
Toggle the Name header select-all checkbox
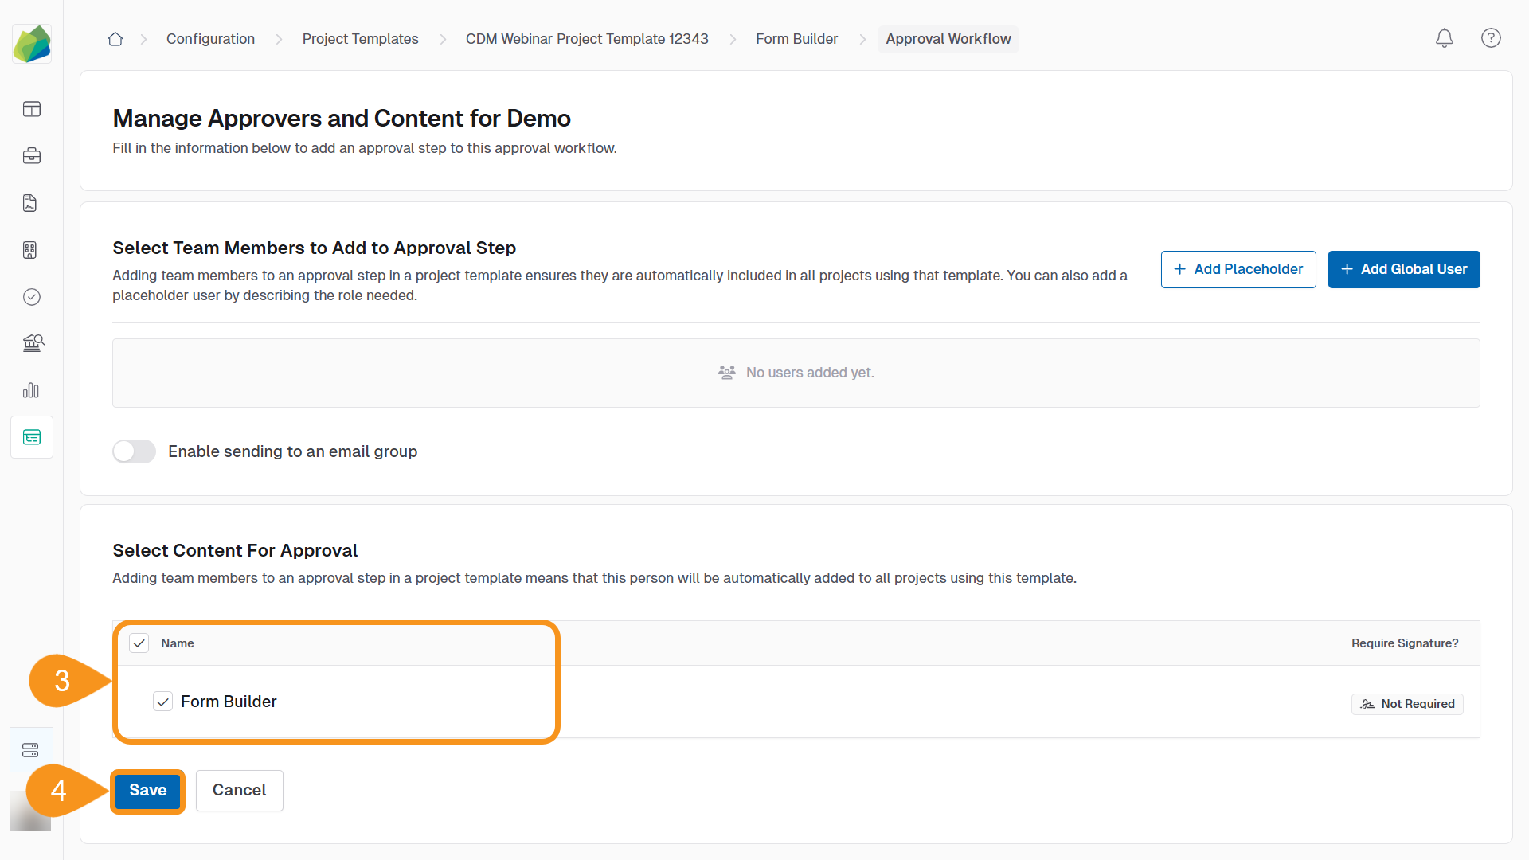pos(139,643)
